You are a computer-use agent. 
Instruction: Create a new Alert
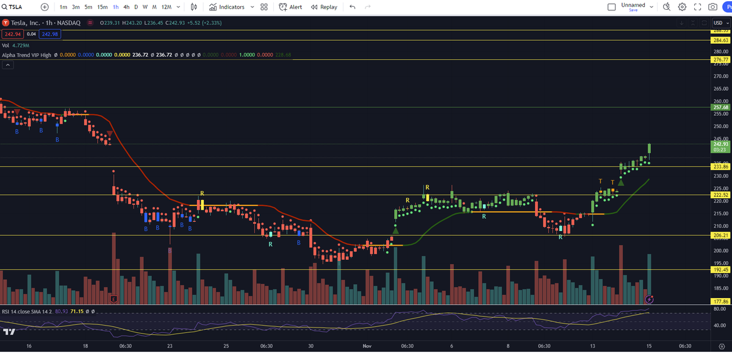[290, 7]
